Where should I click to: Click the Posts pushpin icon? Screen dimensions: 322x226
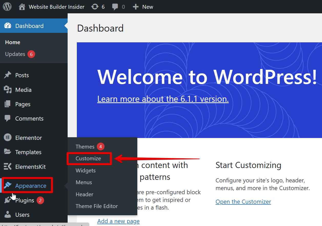(x=8, y=75)
